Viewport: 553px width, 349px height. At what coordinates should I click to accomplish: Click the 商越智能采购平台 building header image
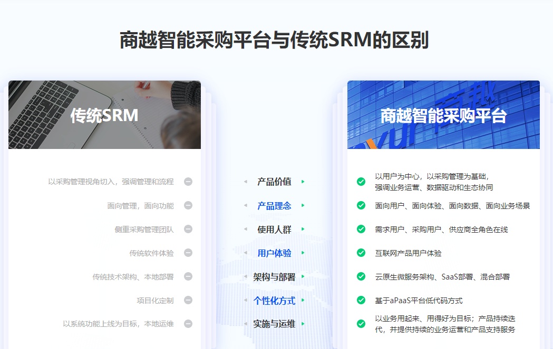point(444,115)
